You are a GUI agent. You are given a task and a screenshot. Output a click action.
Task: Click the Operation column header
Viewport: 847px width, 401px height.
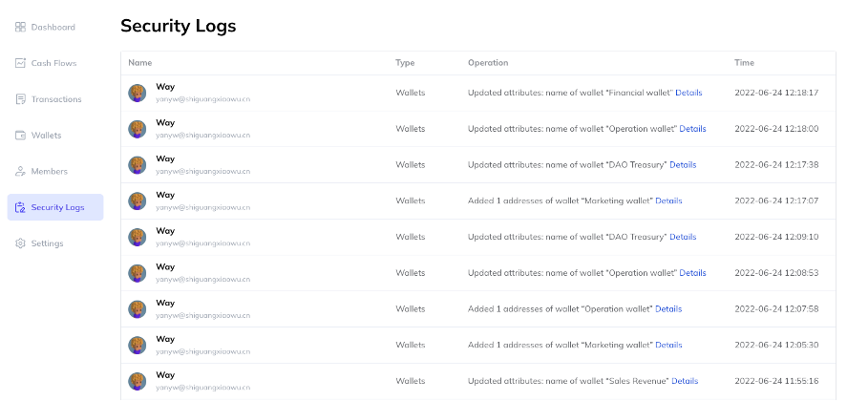(x=488, y=63)
